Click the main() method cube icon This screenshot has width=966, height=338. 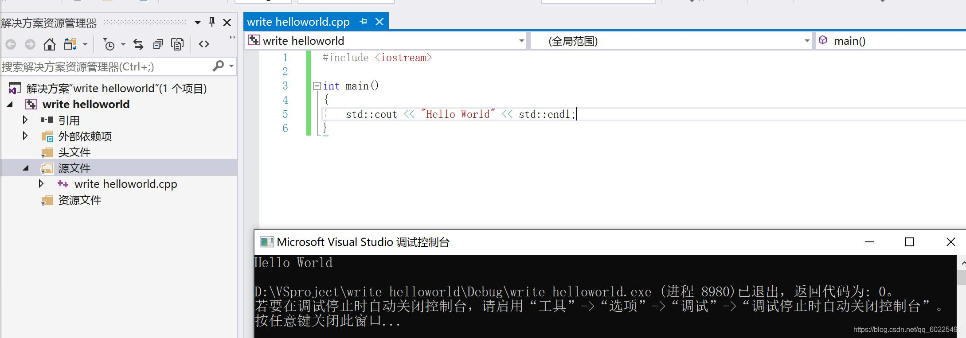[823, 40]
